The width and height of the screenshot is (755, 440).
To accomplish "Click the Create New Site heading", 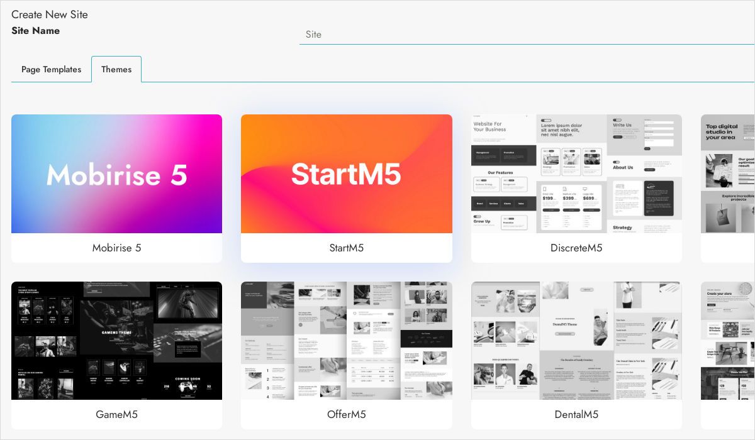I will point(50,14).
